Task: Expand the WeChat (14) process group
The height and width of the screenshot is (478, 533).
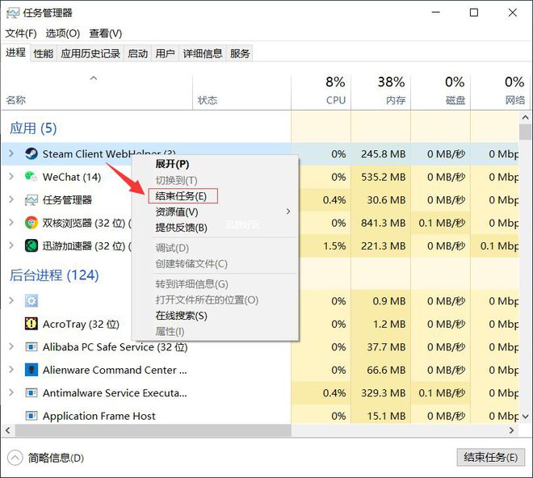Action: coord(11,177)
